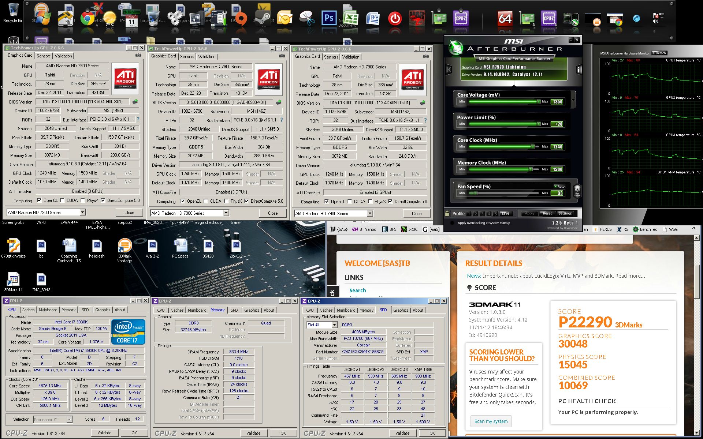Toggle the Afterburner profile lock icon
This screenshot has width=703, height=439.
click(447, 213)
